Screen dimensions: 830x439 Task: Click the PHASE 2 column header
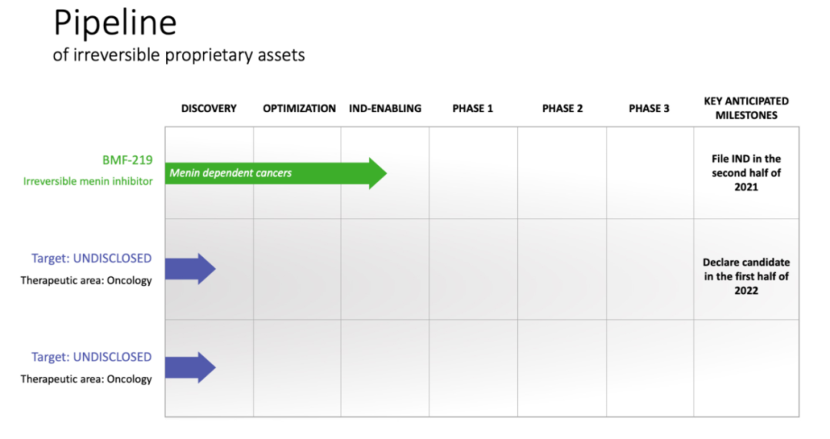(563, 108)
